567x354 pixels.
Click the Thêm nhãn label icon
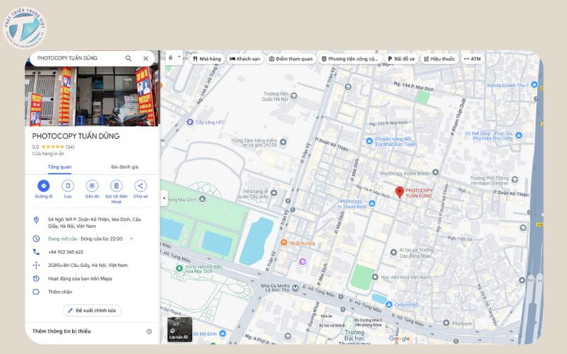[36, 292]
